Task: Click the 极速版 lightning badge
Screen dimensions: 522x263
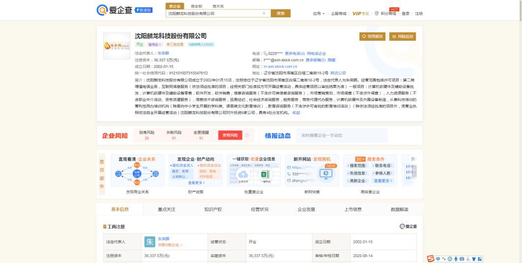Action: [144, 10]
